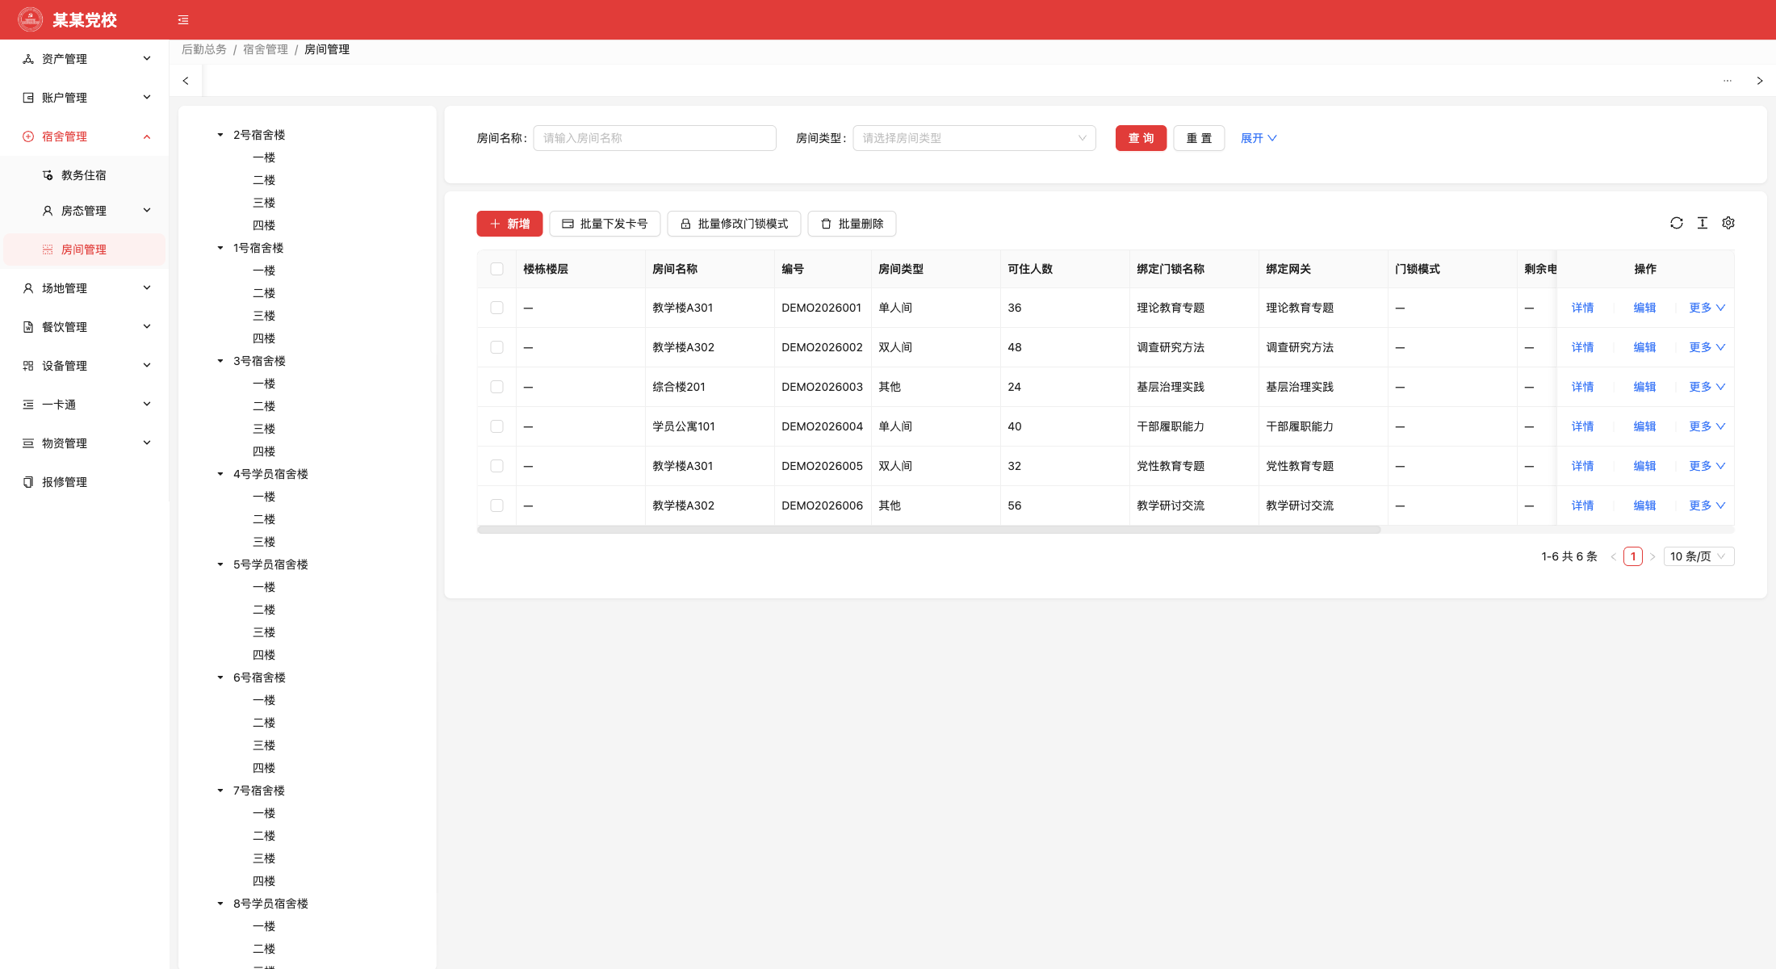
Task: Focus the 房间名称 search input
Action: pyautogui.click(x=655, y=138)
